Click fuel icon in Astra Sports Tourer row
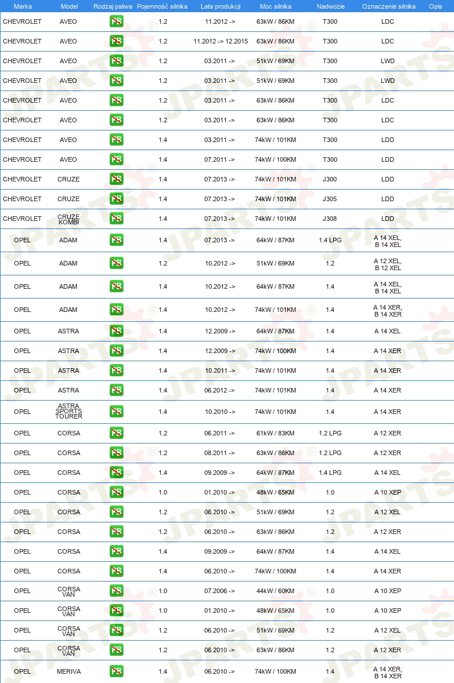The image size is (454, 683). pos(117,412)
